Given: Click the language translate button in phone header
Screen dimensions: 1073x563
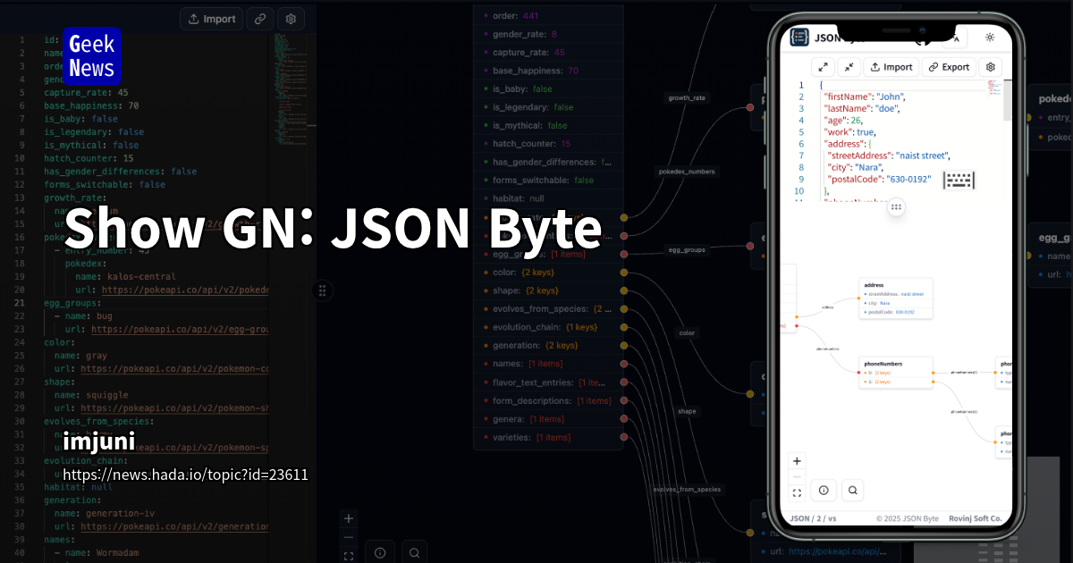Looking at the screenshot, I should [955, 38].
